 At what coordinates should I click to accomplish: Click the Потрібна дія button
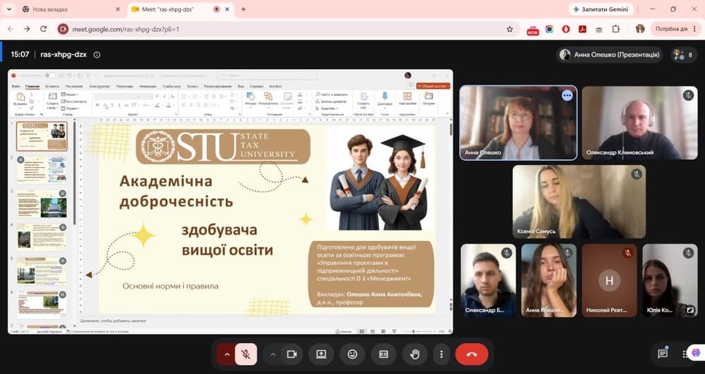tap(675, 29)
